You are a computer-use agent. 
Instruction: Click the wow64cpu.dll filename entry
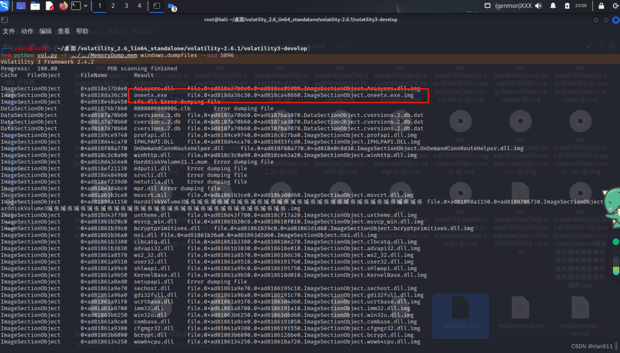tap(154, 342)
